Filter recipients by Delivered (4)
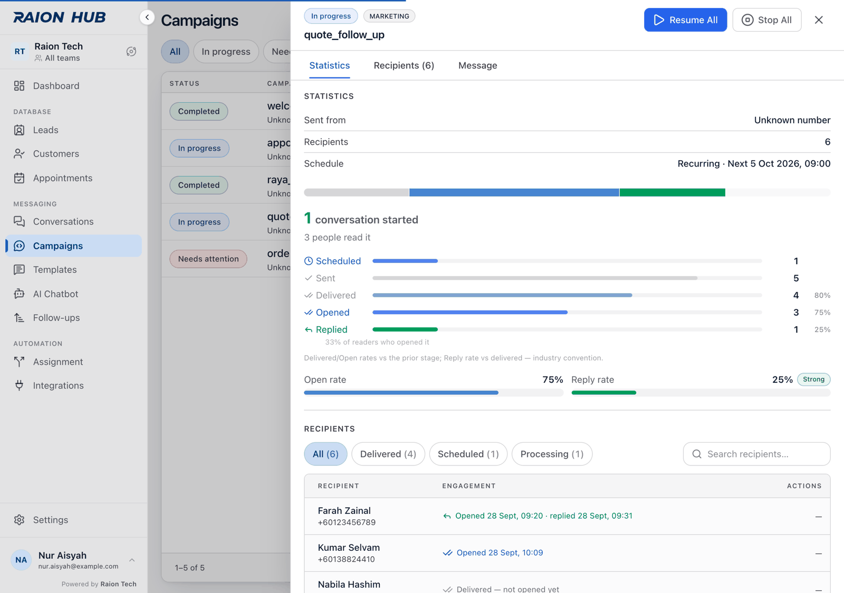Screen dimensions: 844x593 [388, 454]
